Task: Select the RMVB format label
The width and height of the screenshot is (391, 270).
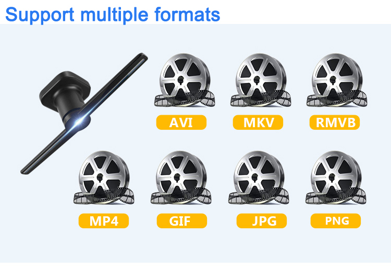Action: pos(335,122)
